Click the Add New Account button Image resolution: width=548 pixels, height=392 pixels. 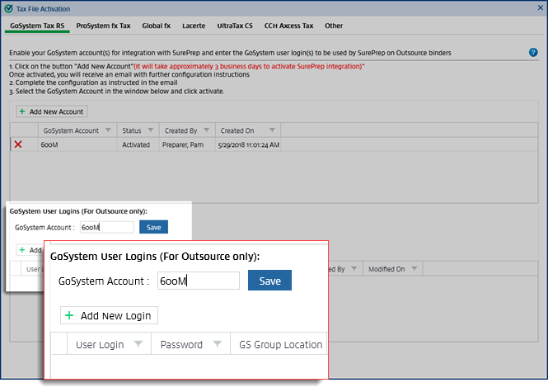[52, 111]
